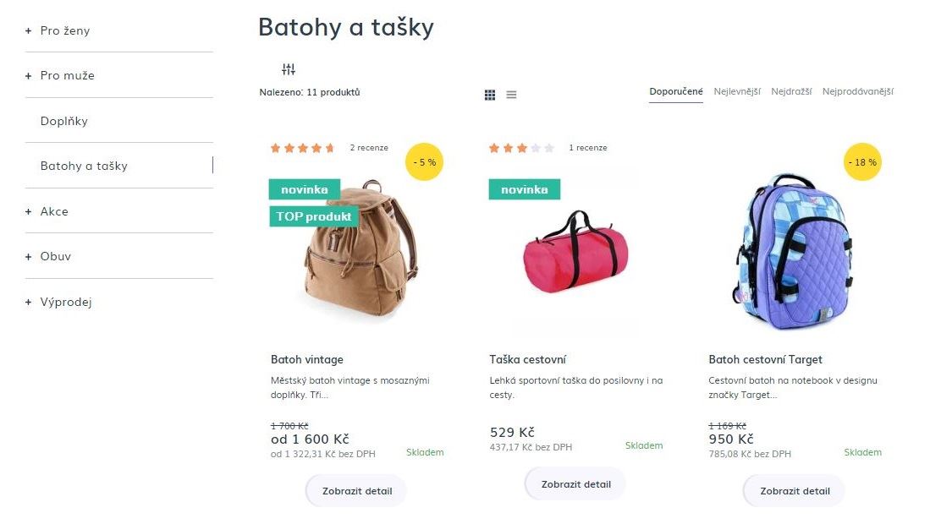Viewport: 952px width, 524px height.
Task: Click the TOP produkt badge
Action: point(313,216)
